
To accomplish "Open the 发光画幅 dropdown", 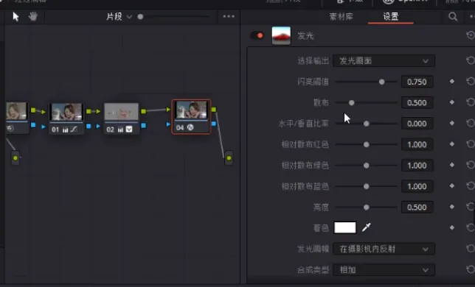I will 384,249.
